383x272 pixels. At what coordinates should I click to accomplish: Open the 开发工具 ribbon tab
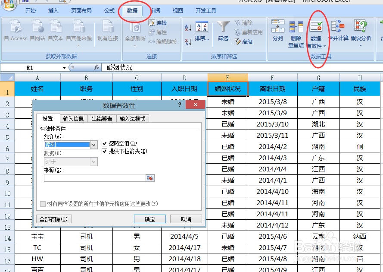coord(206,10)
